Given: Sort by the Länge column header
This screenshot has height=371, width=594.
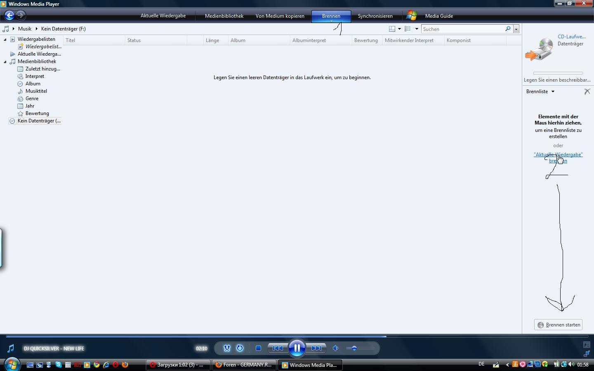Looking at the screenshot, I should [x=216, y=40].
